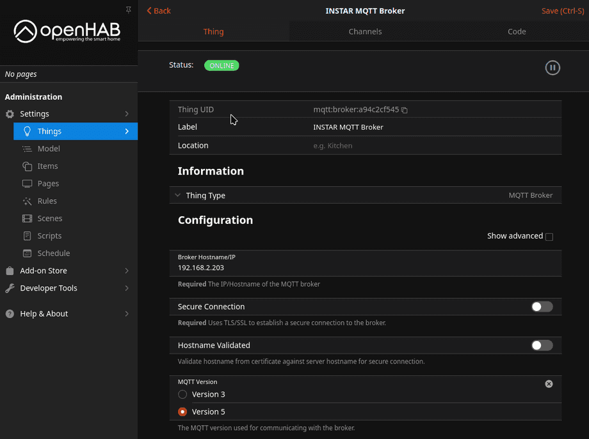Select the Rules icon in the sidebar
The width and height of the screenshot is (589, 439).
pos(28,201)
